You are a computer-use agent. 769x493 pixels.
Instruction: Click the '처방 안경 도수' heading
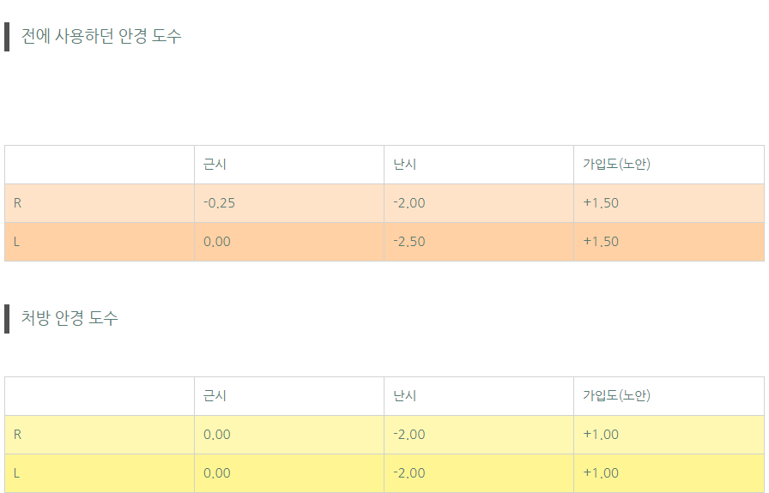click(70, 318)
